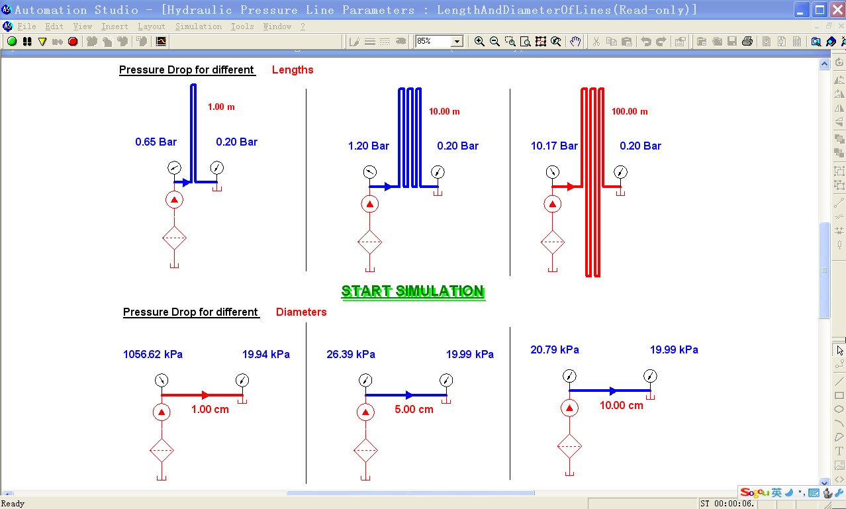This screenshot has width=846, height=509.
Task: Click the zoom all components icon
Action: coord(541,41)
